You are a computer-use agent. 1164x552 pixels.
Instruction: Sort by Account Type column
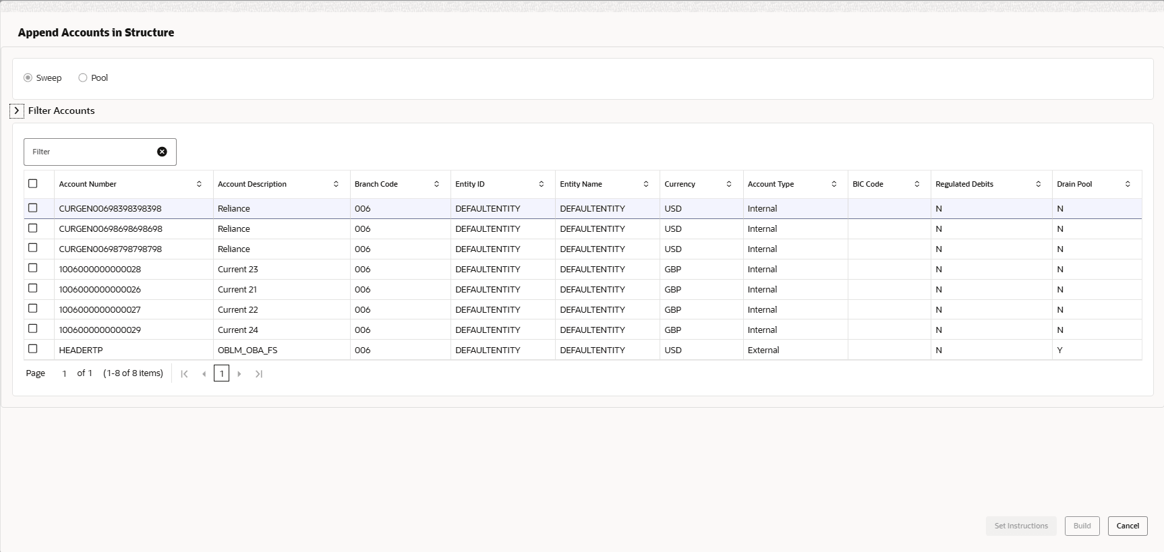(834, 184)
